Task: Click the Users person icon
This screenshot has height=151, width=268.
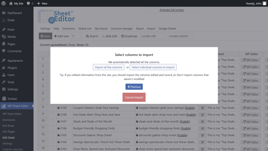Action: pos(4,75)
